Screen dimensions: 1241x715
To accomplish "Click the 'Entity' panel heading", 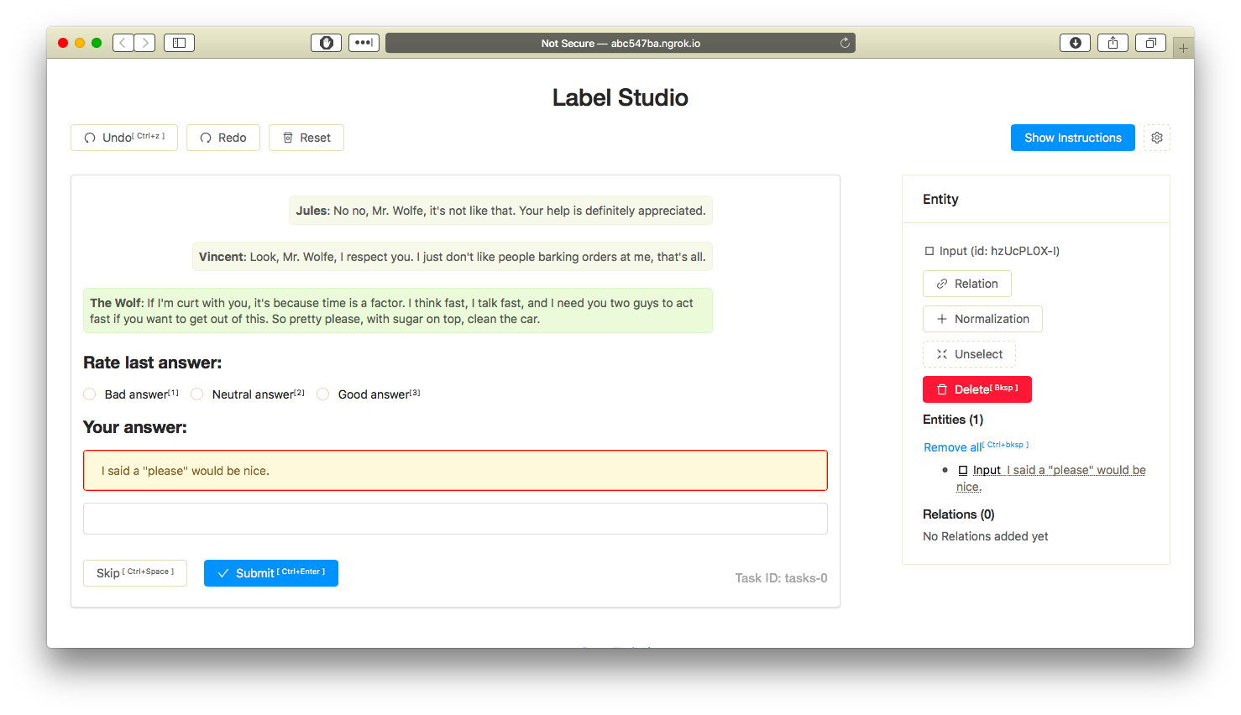I will tap(940, 199).
